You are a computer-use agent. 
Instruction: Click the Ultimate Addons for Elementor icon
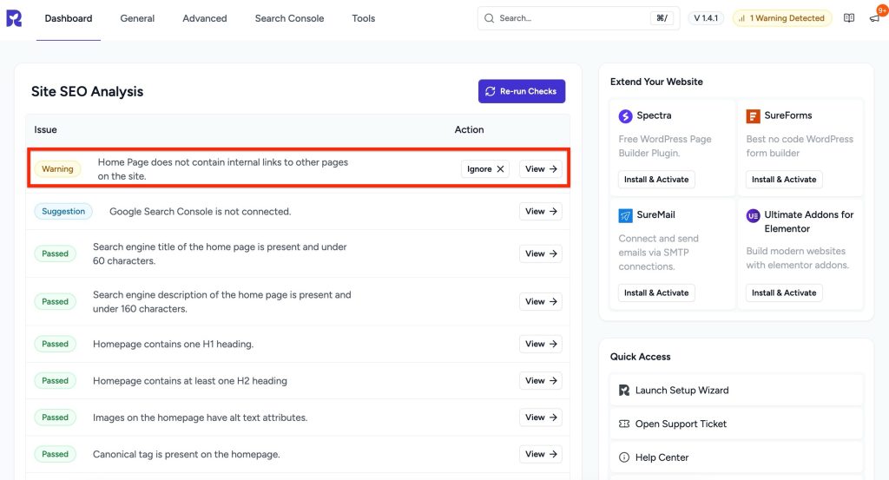pos(753,215)
